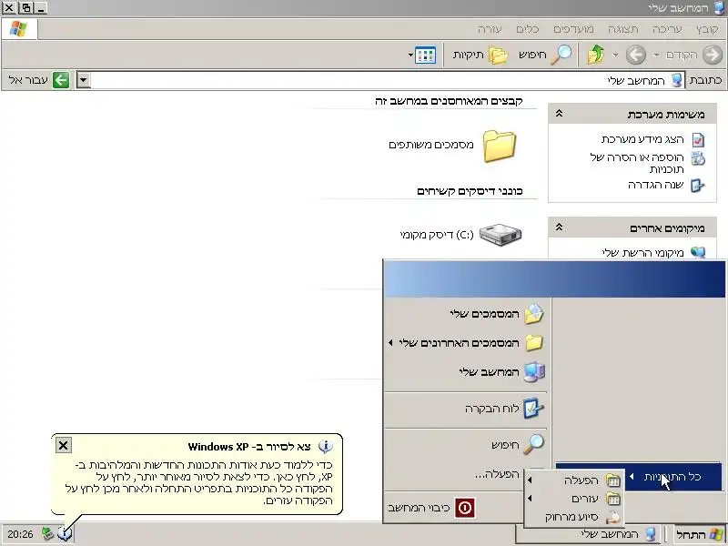The width and height of the screenshot is (728, 546).
Task: Collapse System Tasks (משימות מערכת) panel chevron
Action: [559, 113]
